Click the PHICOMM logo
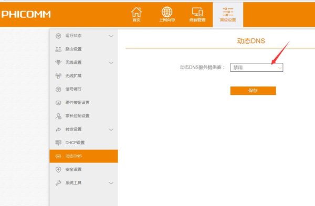 coord(26,14)
